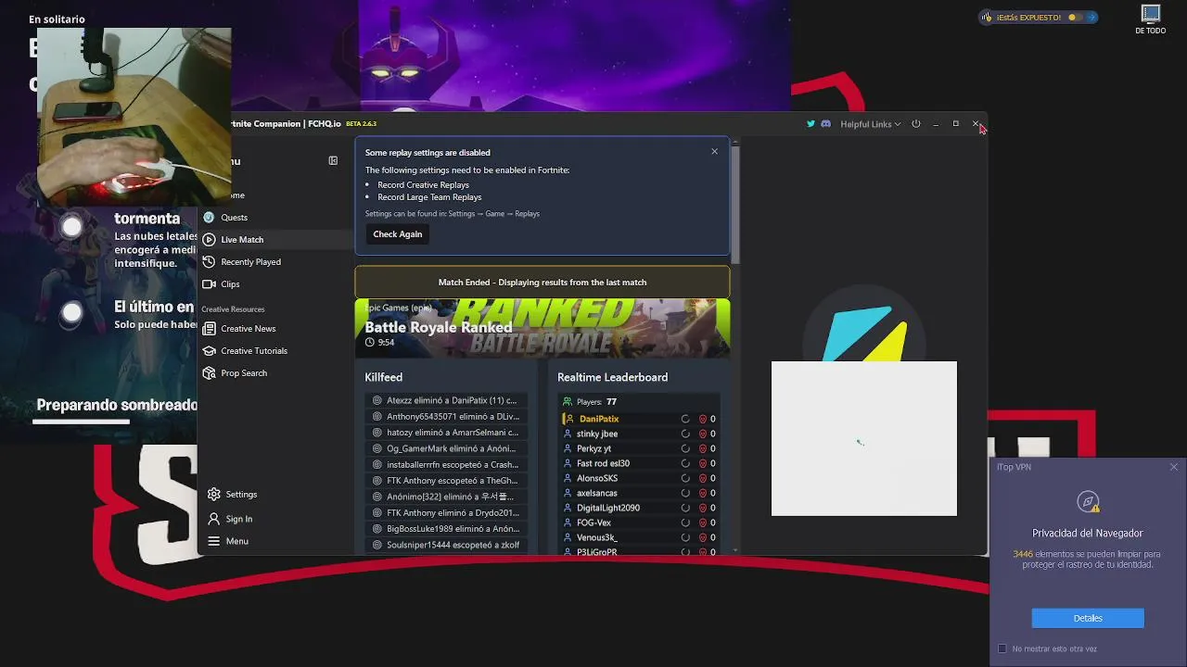Select Fast rod esl30 in the leaderboard
Screen dimensions: 1187x667
pos(640,463)
